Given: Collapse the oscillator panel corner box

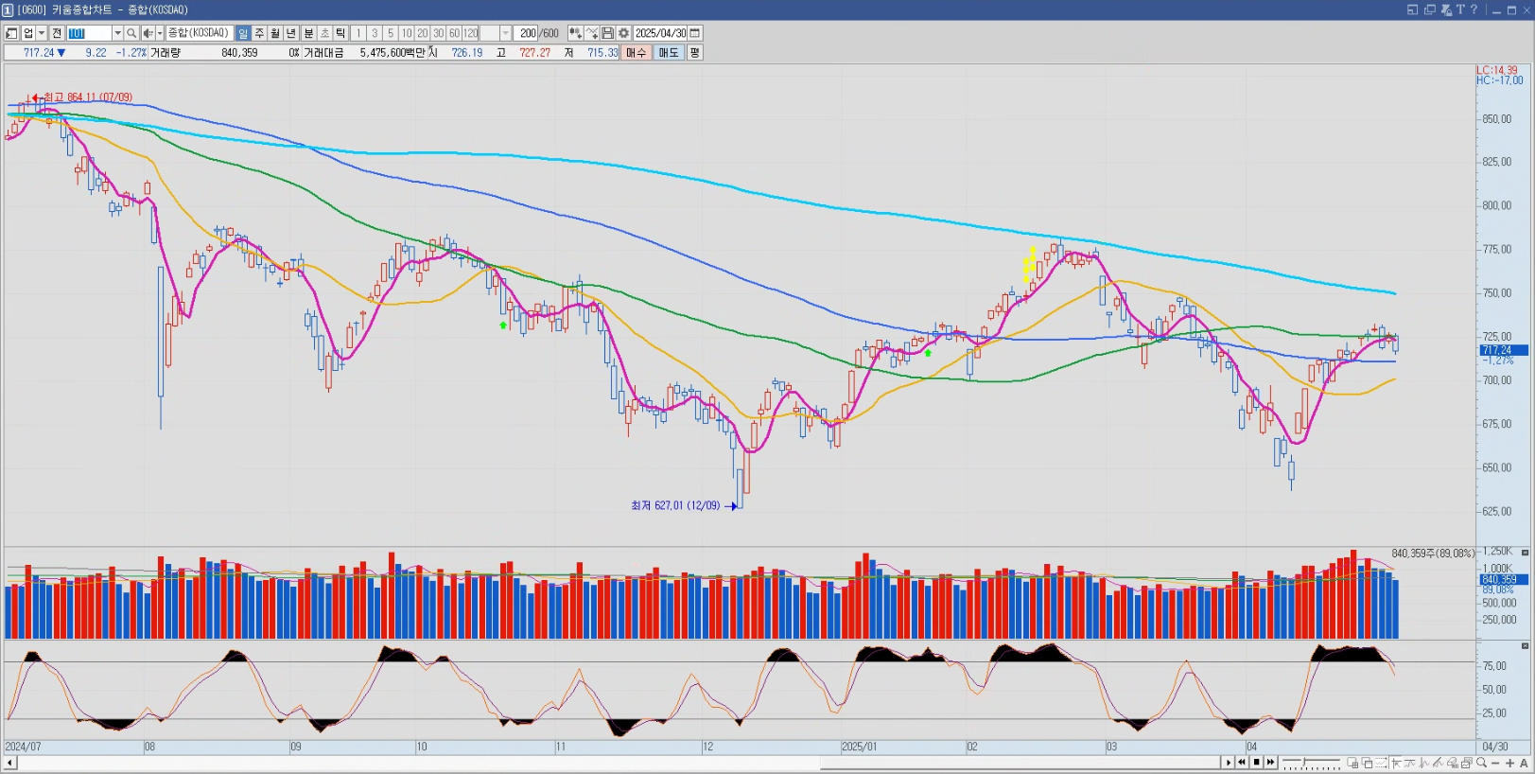Looking at the screenshot, I should (x=1525, y=645).
